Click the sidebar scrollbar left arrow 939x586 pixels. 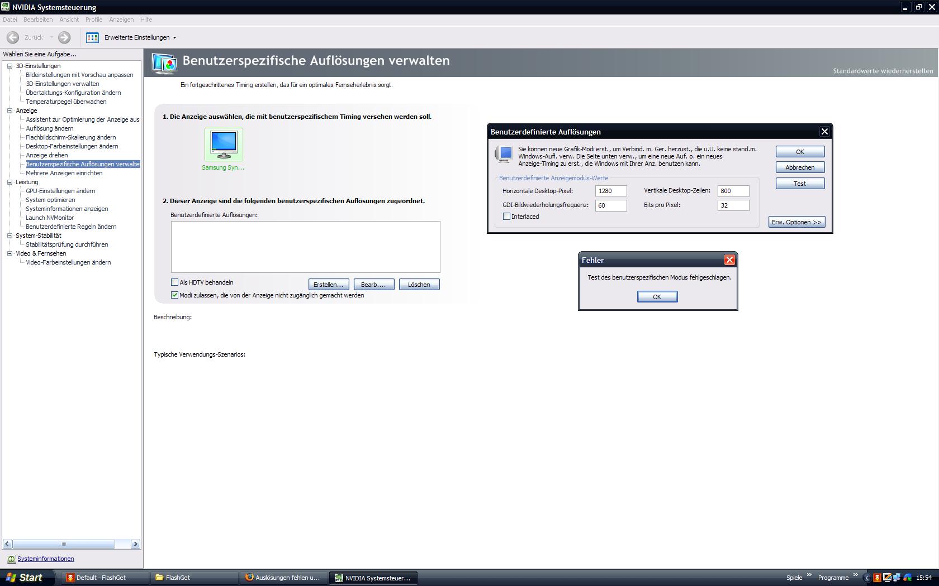pos(7,544)
